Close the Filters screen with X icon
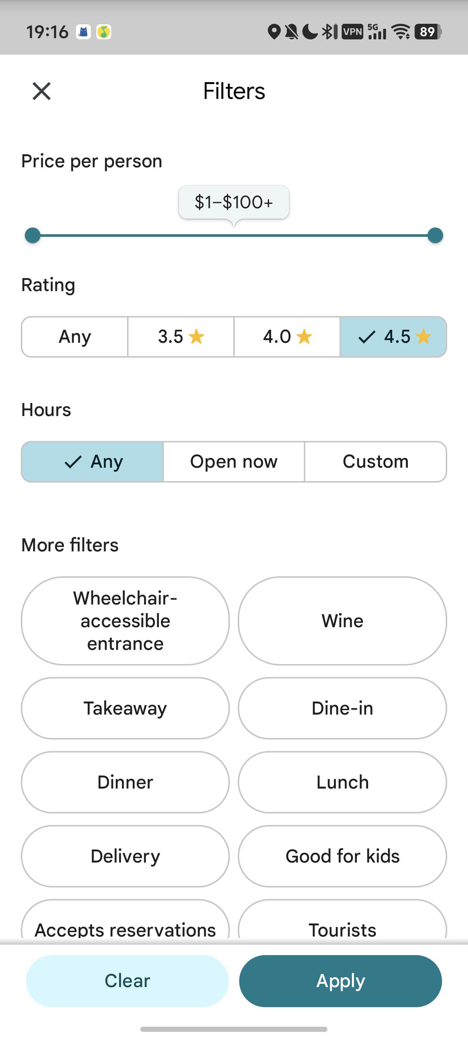468x1041 pixels. (x=42, y=91)
